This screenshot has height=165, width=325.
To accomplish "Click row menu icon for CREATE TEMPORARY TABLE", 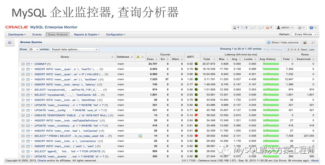I will 29,116.
